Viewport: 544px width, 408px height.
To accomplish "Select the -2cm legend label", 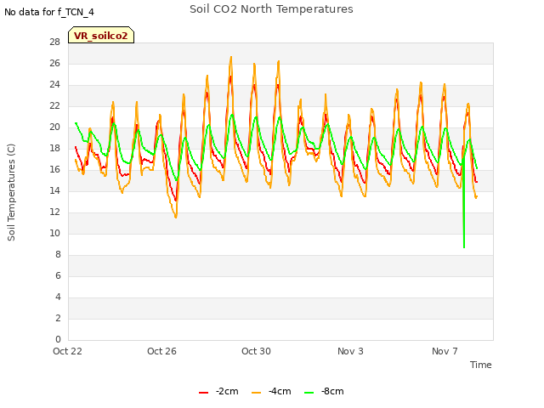I will point(227,391).
